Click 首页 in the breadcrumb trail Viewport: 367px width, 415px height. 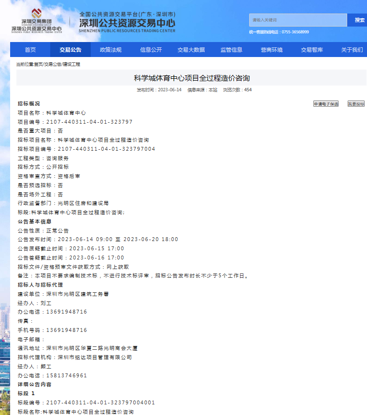(x=38, y=64)
